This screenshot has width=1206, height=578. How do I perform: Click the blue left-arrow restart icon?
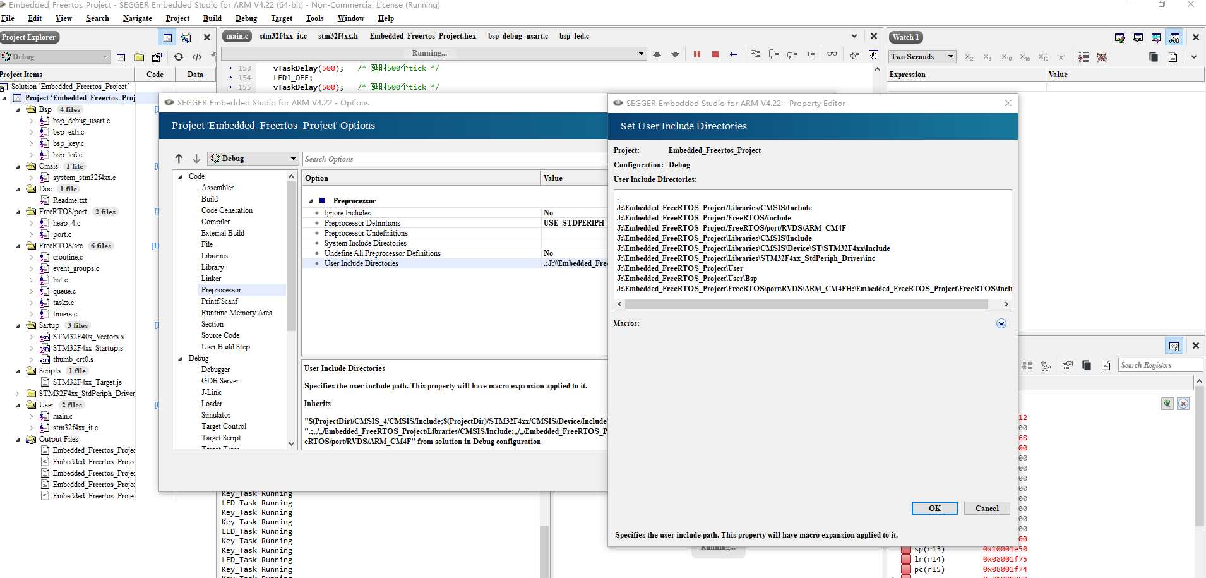point(733,54)
